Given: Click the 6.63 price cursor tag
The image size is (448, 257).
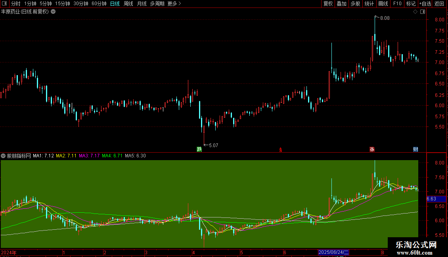Looking at the screenshot, I should (x=436, y=199).
